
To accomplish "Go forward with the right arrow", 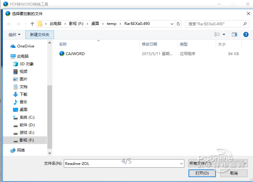I will [x=18, y=24].
